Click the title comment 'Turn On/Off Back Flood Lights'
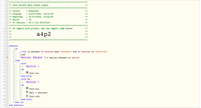The width and height of the screenshot is (201, 108). tap(31, 5)
